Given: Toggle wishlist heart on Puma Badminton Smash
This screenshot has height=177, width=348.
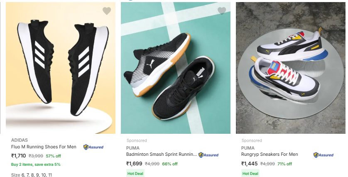Looking at the screenshot, I should point(222,11).
